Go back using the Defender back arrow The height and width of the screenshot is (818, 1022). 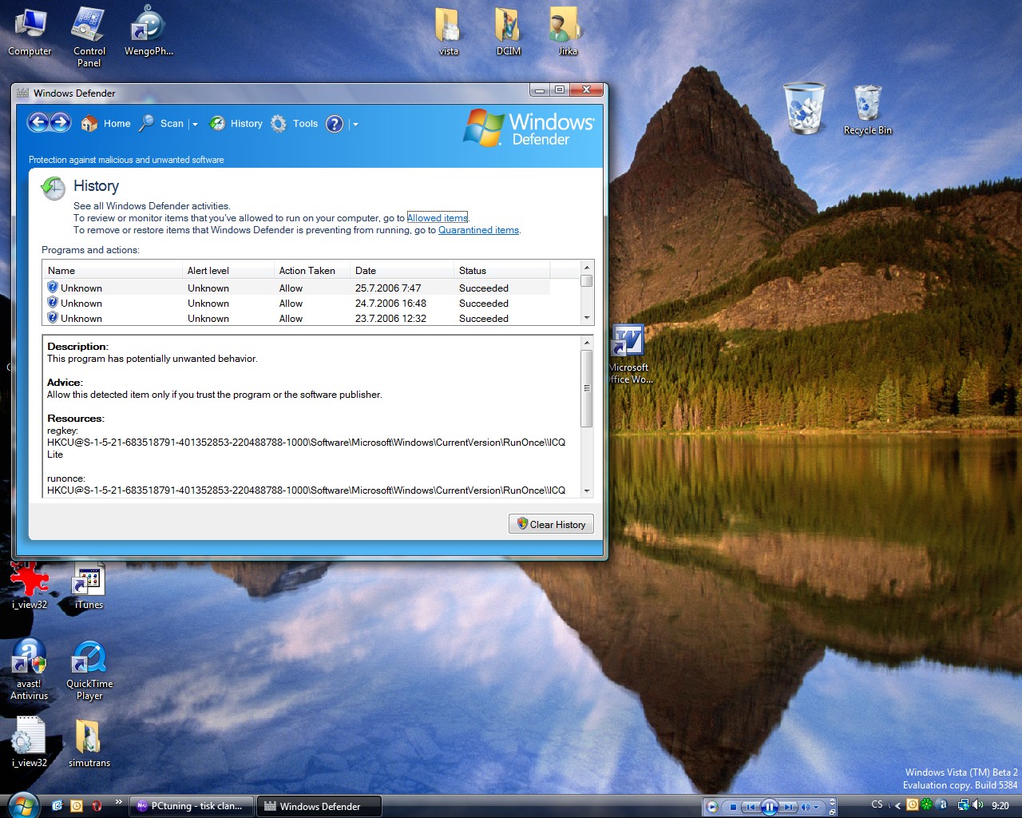(x=38, y=122)
